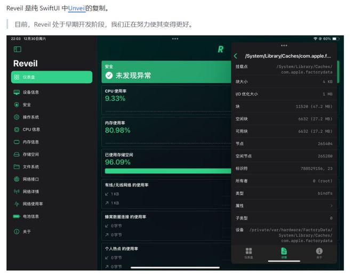Viewport: 352px width, 277px height.
Task: Click the 设备信息 monitor icon
Action: [x=17, y=92]
